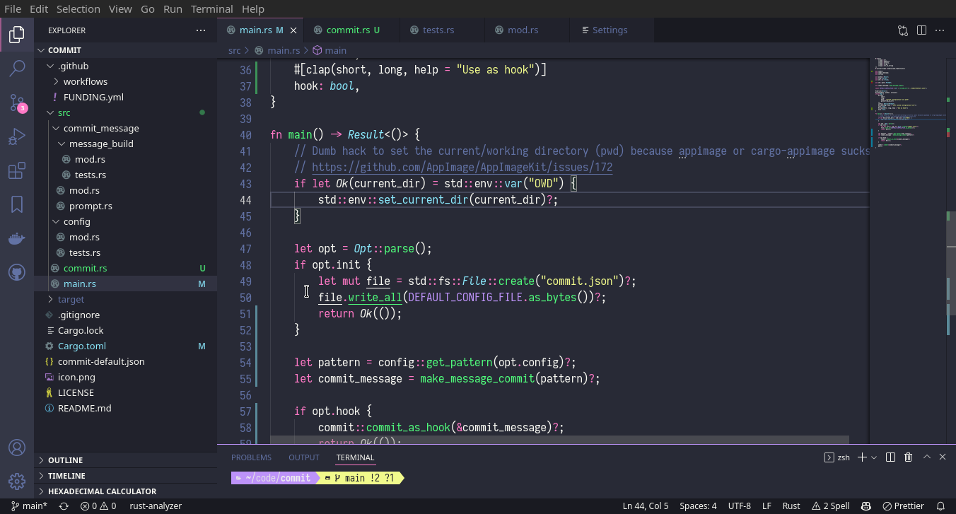Collapse the .github folder
The width and height of the screenshot is (956, 514).
[x=126, y=66]
